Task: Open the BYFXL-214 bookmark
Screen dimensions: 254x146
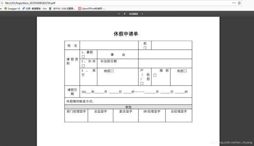Action: [x=62, y=9]
